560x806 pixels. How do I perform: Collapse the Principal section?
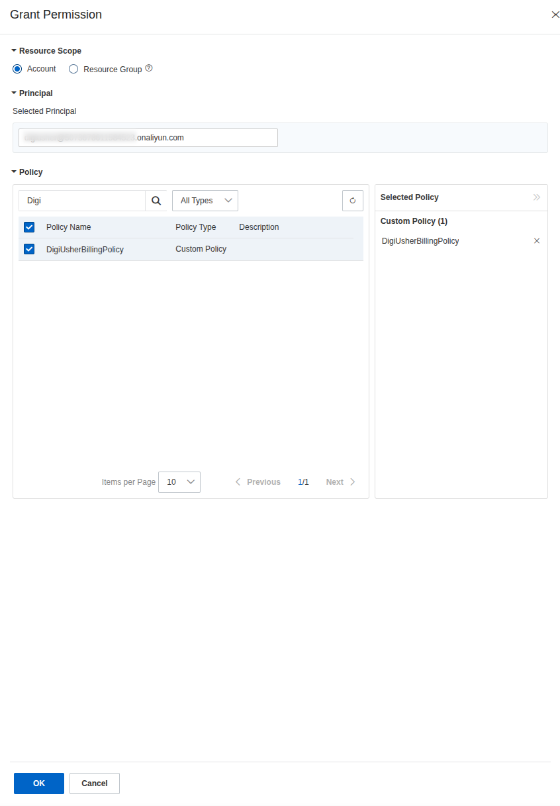[14, 93]
